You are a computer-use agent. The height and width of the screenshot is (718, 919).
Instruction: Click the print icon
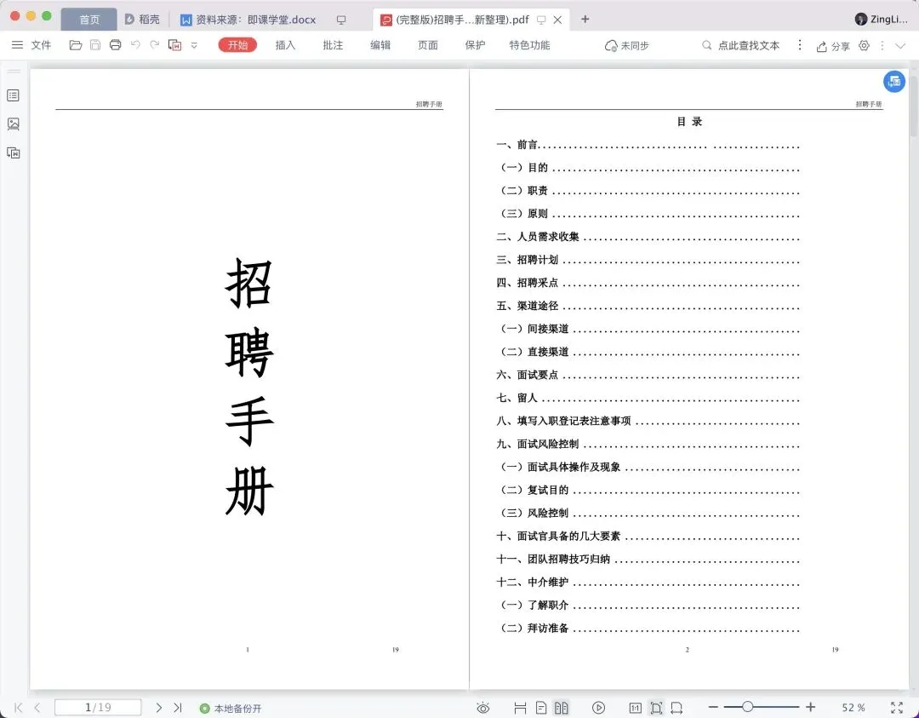tap(116, 45)
